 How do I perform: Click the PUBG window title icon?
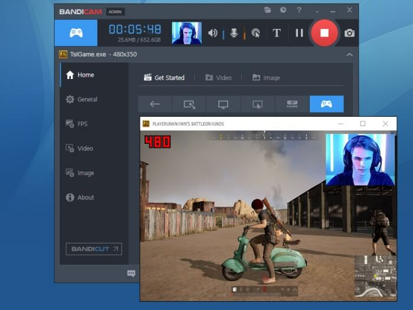coord(146,124)
